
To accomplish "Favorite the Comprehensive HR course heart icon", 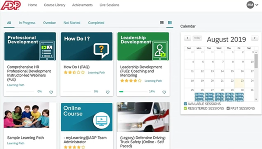I will coord(51,92).
